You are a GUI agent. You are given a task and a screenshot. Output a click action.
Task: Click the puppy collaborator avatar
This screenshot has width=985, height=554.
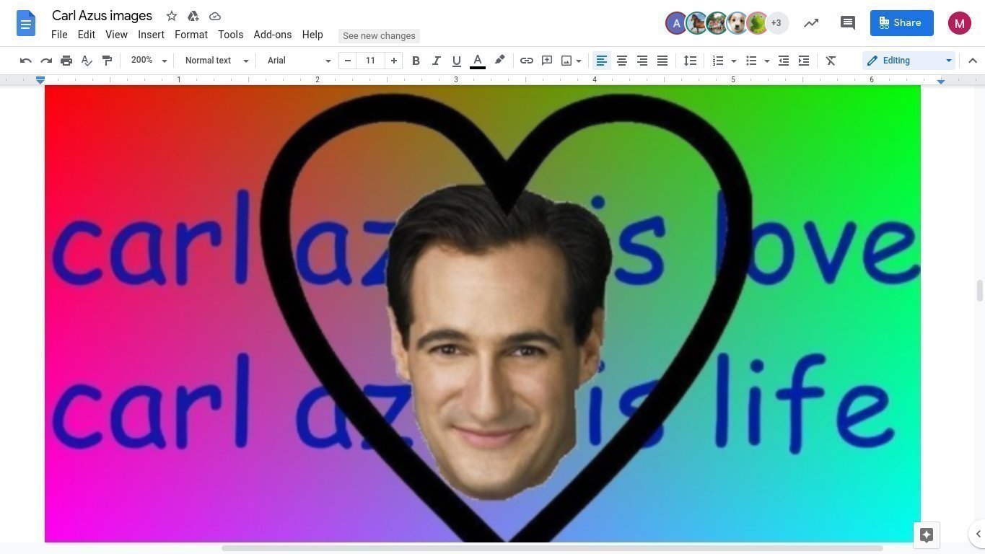pyautogui.click(x=737, y=23)
